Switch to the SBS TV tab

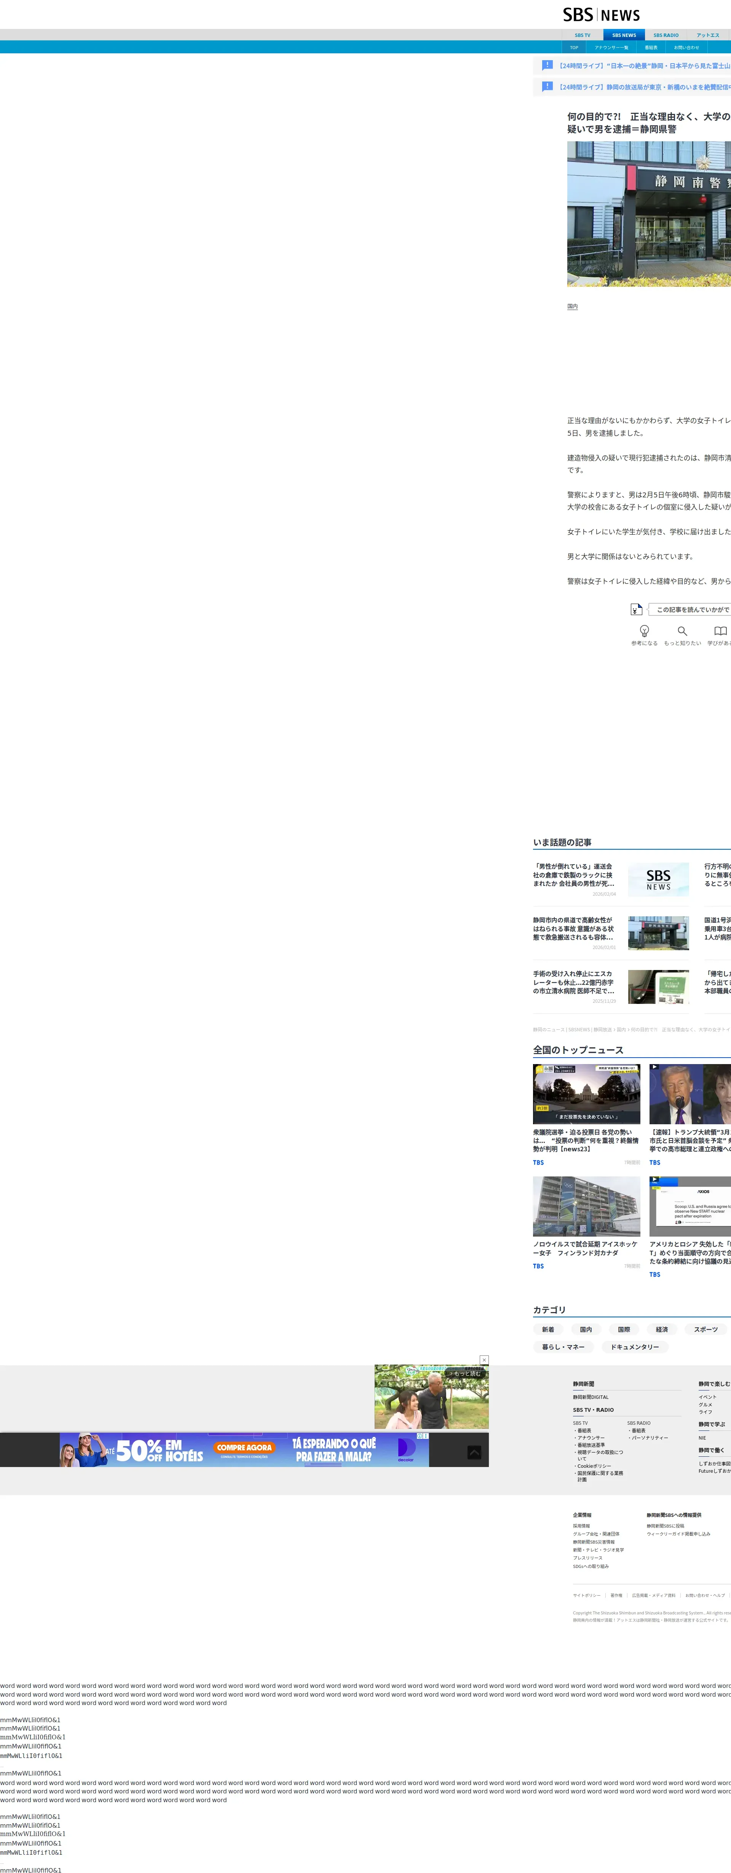tap(582, 35)
